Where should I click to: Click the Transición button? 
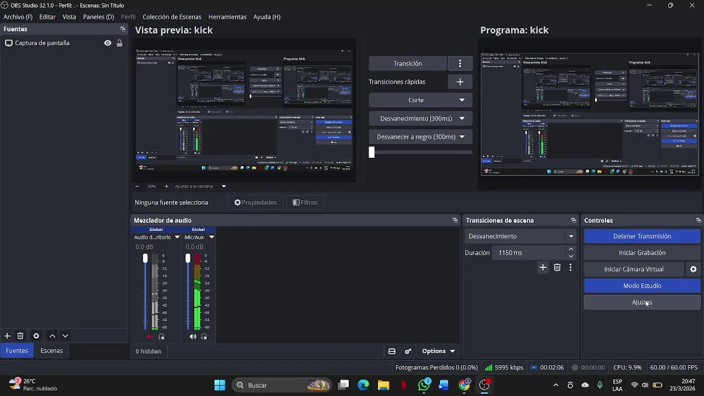tap(408, 63)
